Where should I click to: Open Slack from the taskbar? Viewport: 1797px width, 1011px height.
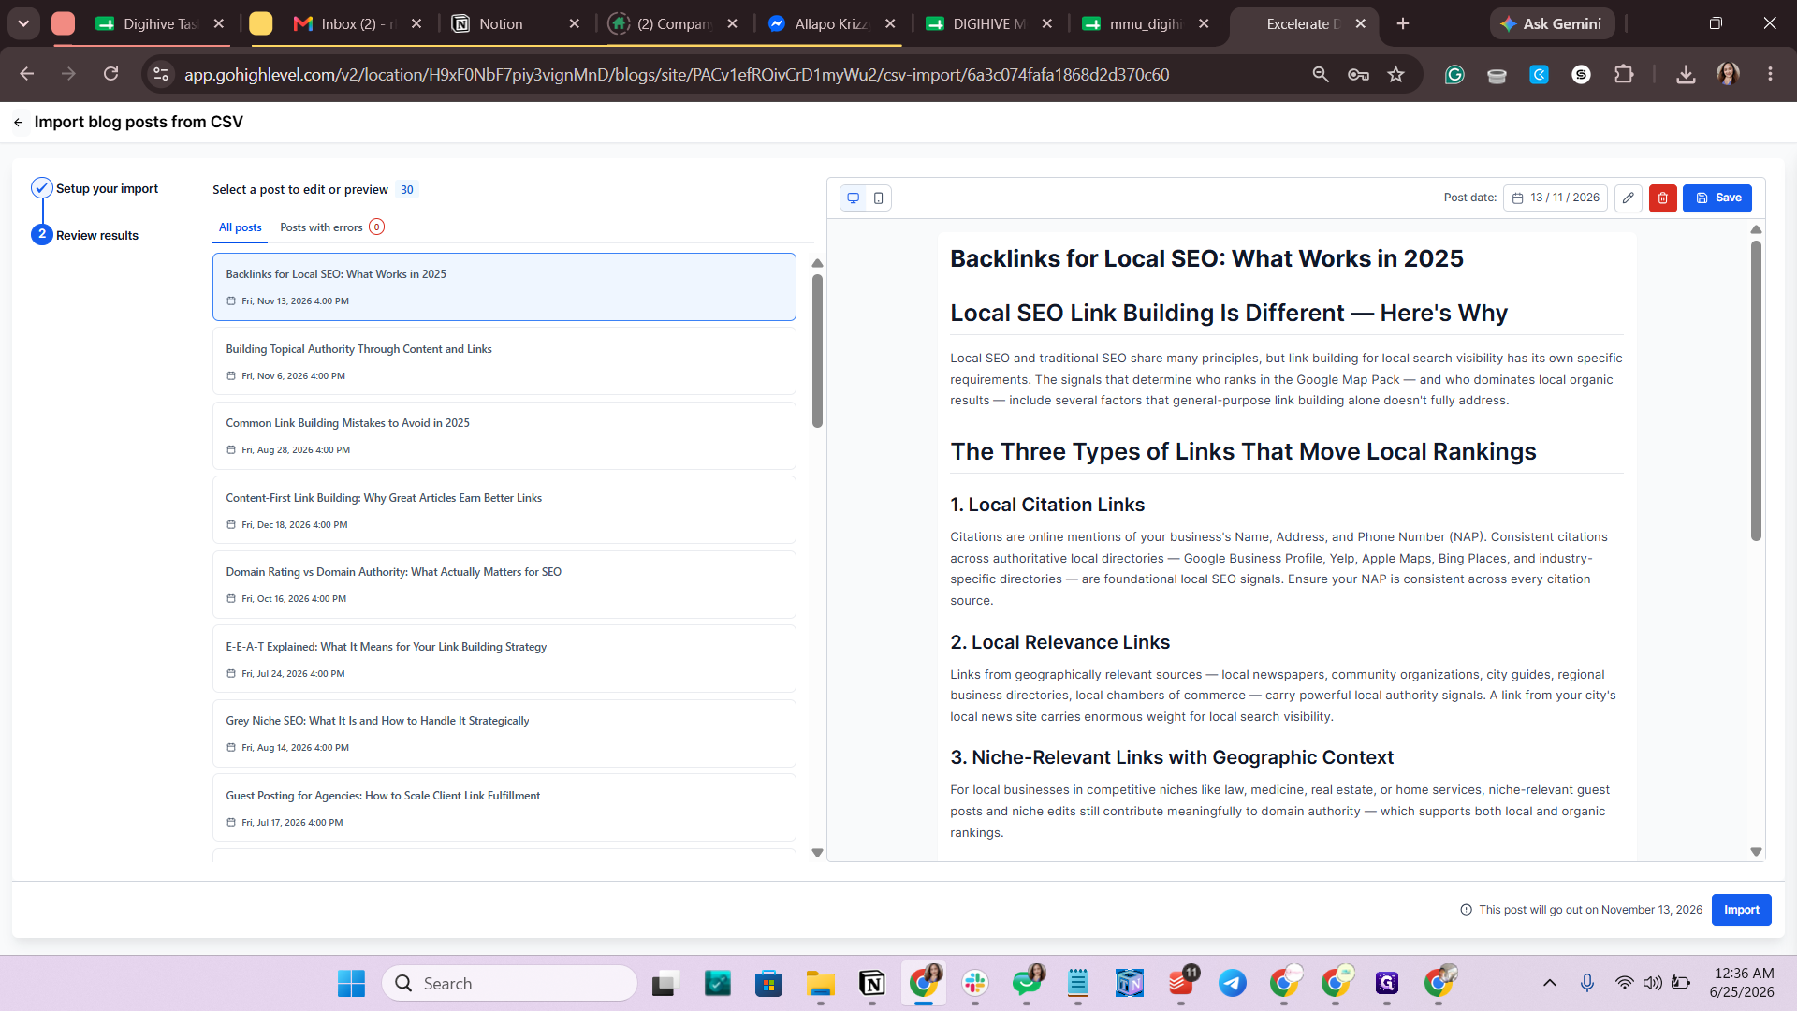(x=974, y=983)
